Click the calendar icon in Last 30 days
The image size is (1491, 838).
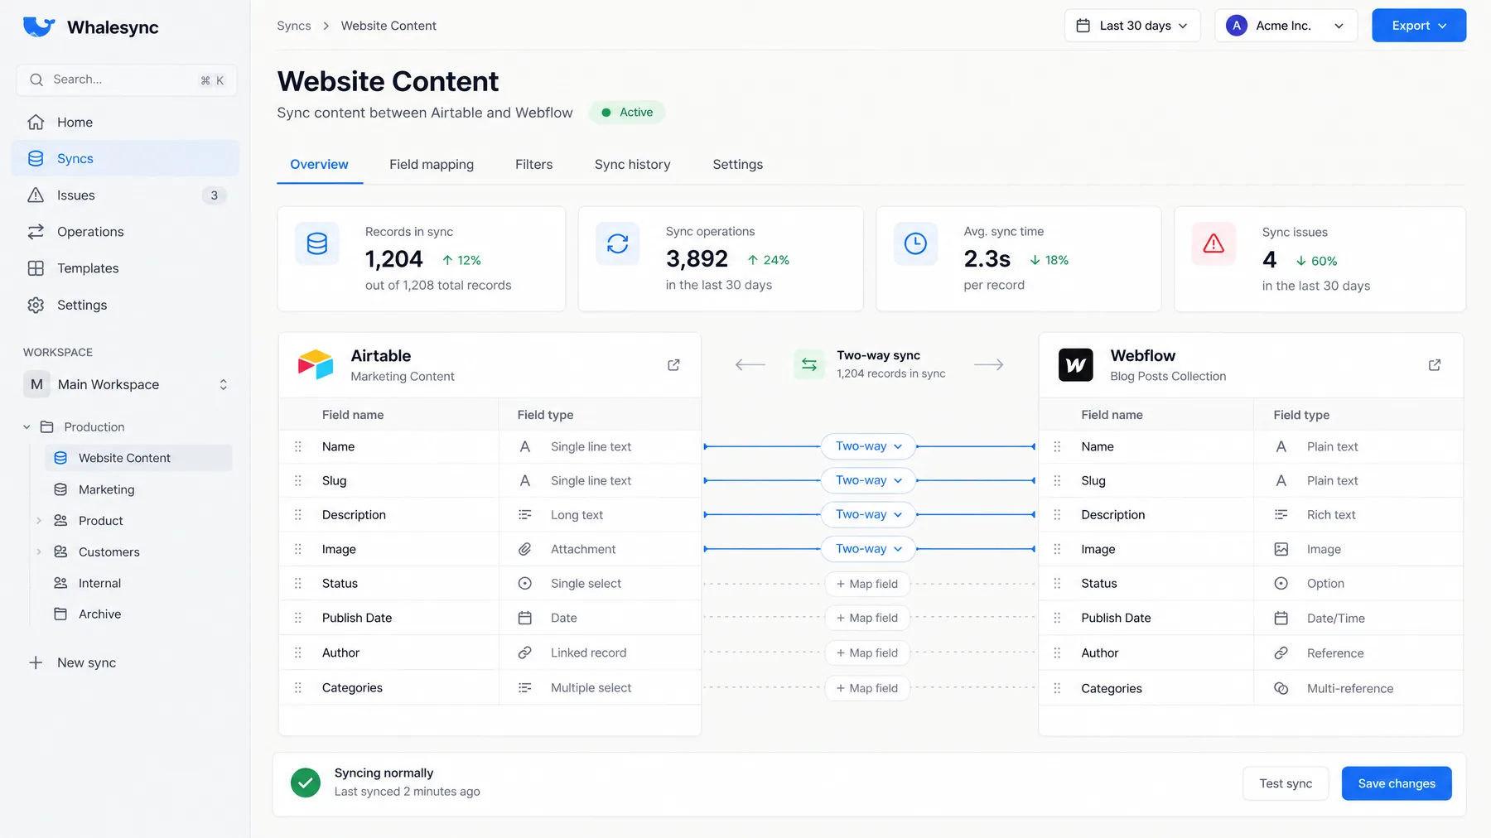click(x=1083, y=26)
